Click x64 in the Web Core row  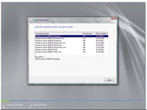(84, 52)
